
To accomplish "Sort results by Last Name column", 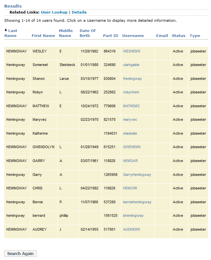I will coord(11,33).
